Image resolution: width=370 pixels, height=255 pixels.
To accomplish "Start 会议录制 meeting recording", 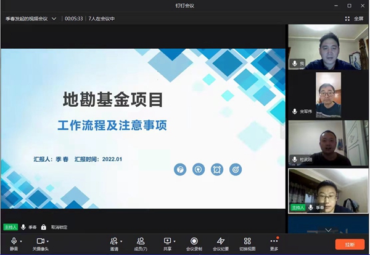I will click(194, 241).
